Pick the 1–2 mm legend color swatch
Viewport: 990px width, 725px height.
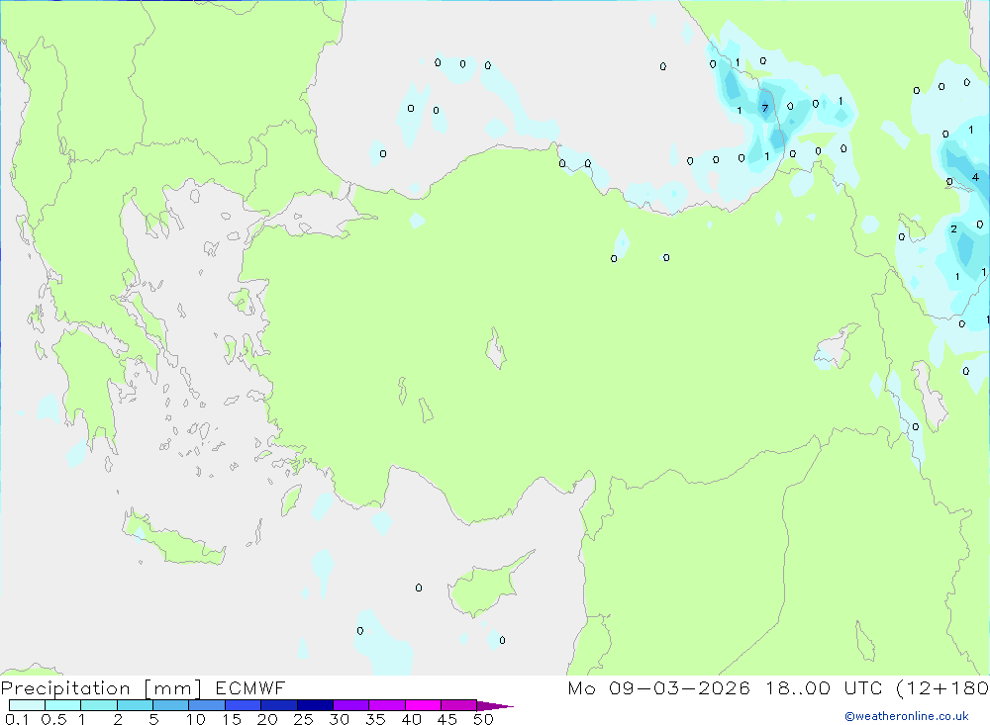point(99,705)
